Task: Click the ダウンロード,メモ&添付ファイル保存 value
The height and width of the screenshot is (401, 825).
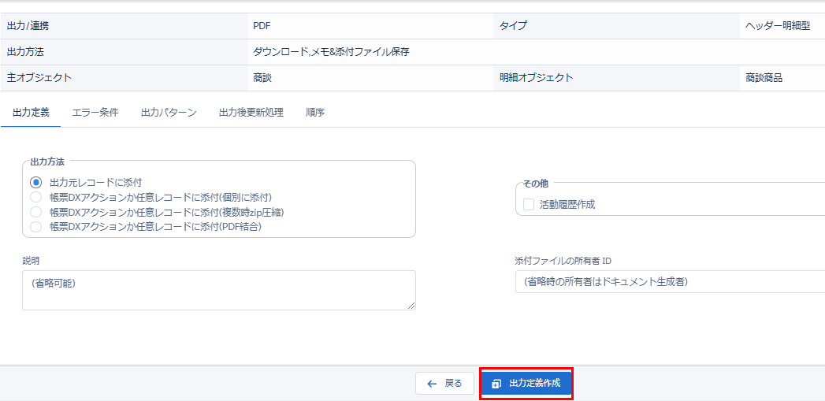Action: [x=331, y=52]
